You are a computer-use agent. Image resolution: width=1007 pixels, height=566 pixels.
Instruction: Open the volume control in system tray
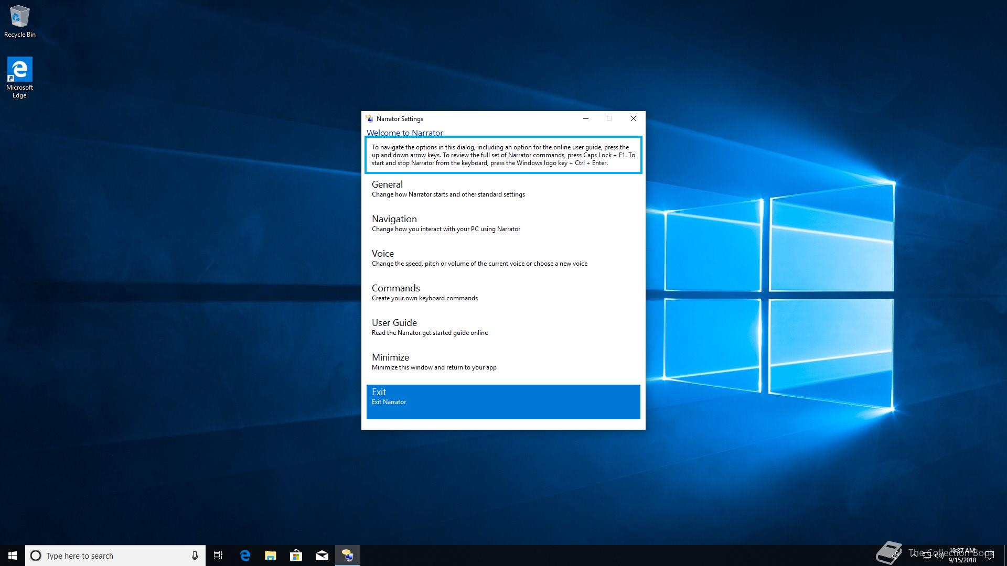[938, 556]
